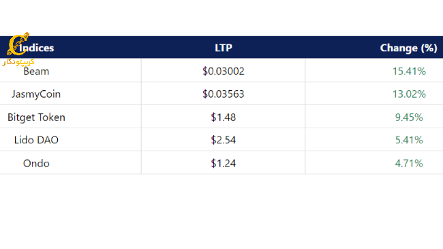Choose the Lido DAO entry
Screen dimensions: 443x249
36,140
